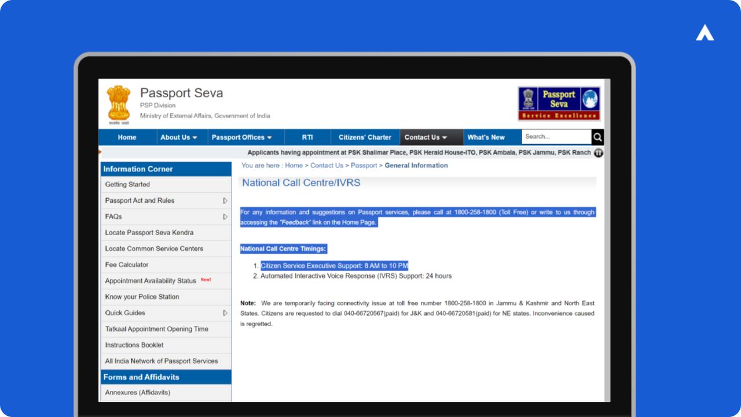
Task: Click the Home breadcrumb link
Action: click(294, 166)
